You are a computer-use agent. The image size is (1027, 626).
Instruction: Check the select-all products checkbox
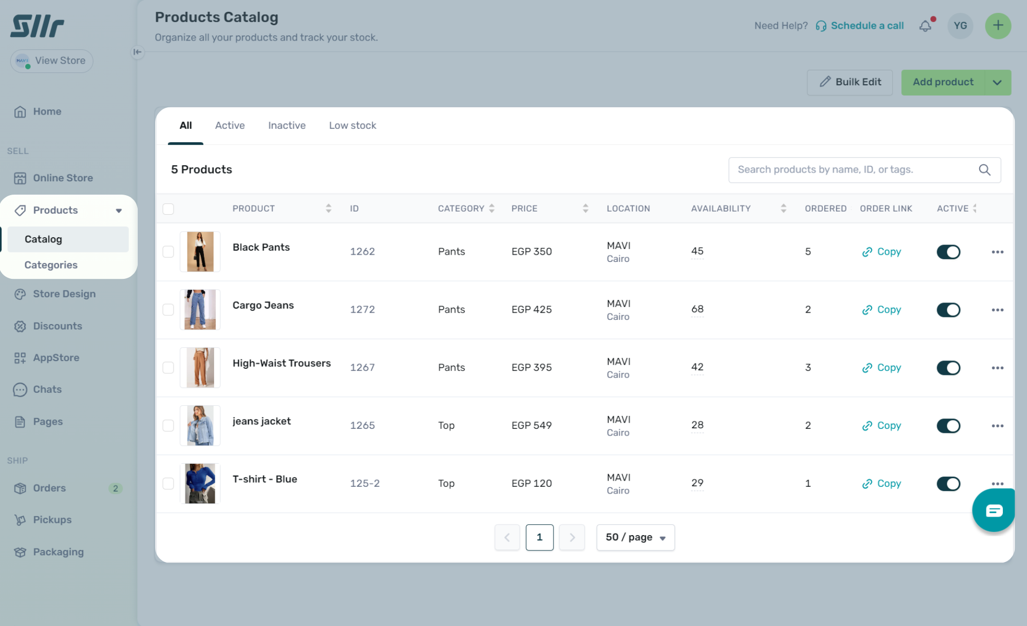(168, 209)
